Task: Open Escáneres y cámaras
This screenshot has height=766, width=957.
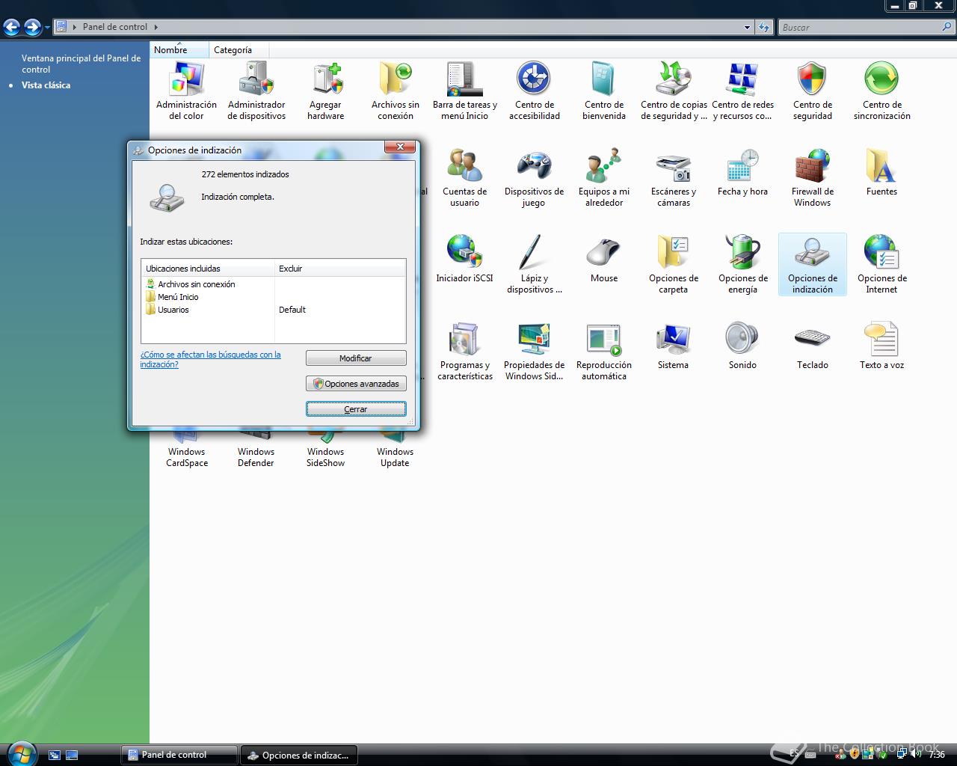Action: 674,178
